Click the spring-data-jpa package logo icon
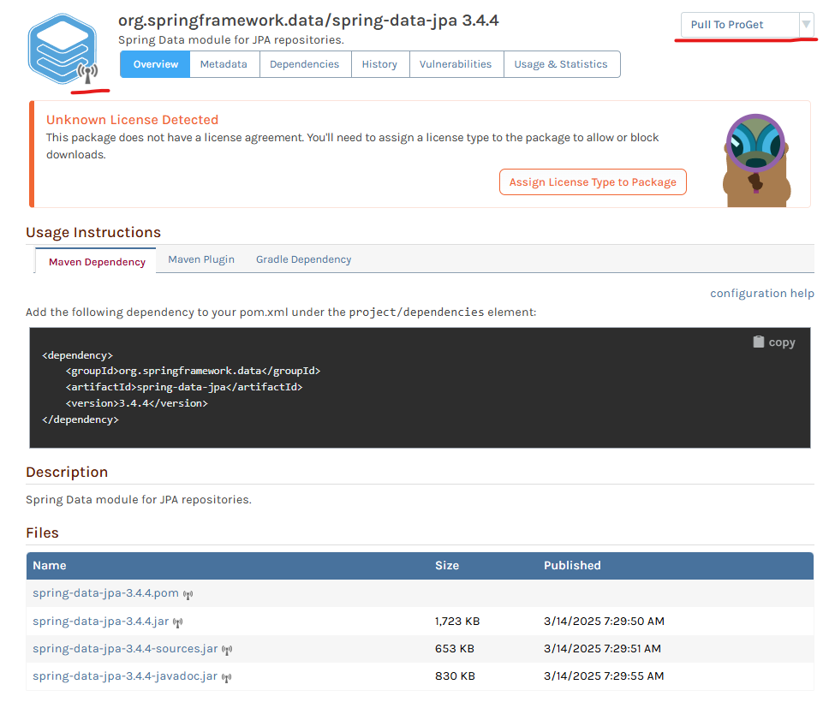829x708 pixels. click(63, 49)
